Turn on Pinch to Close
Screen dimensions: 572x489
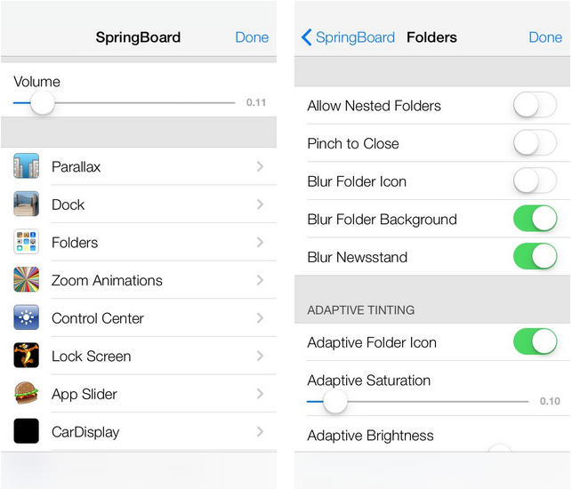535,143
